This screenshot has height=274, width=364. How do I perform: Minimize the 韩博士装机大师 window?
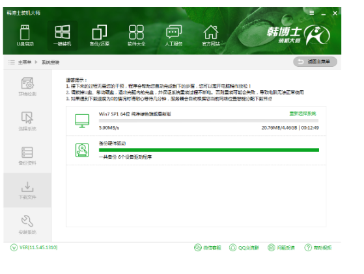(x=324, y=14)
